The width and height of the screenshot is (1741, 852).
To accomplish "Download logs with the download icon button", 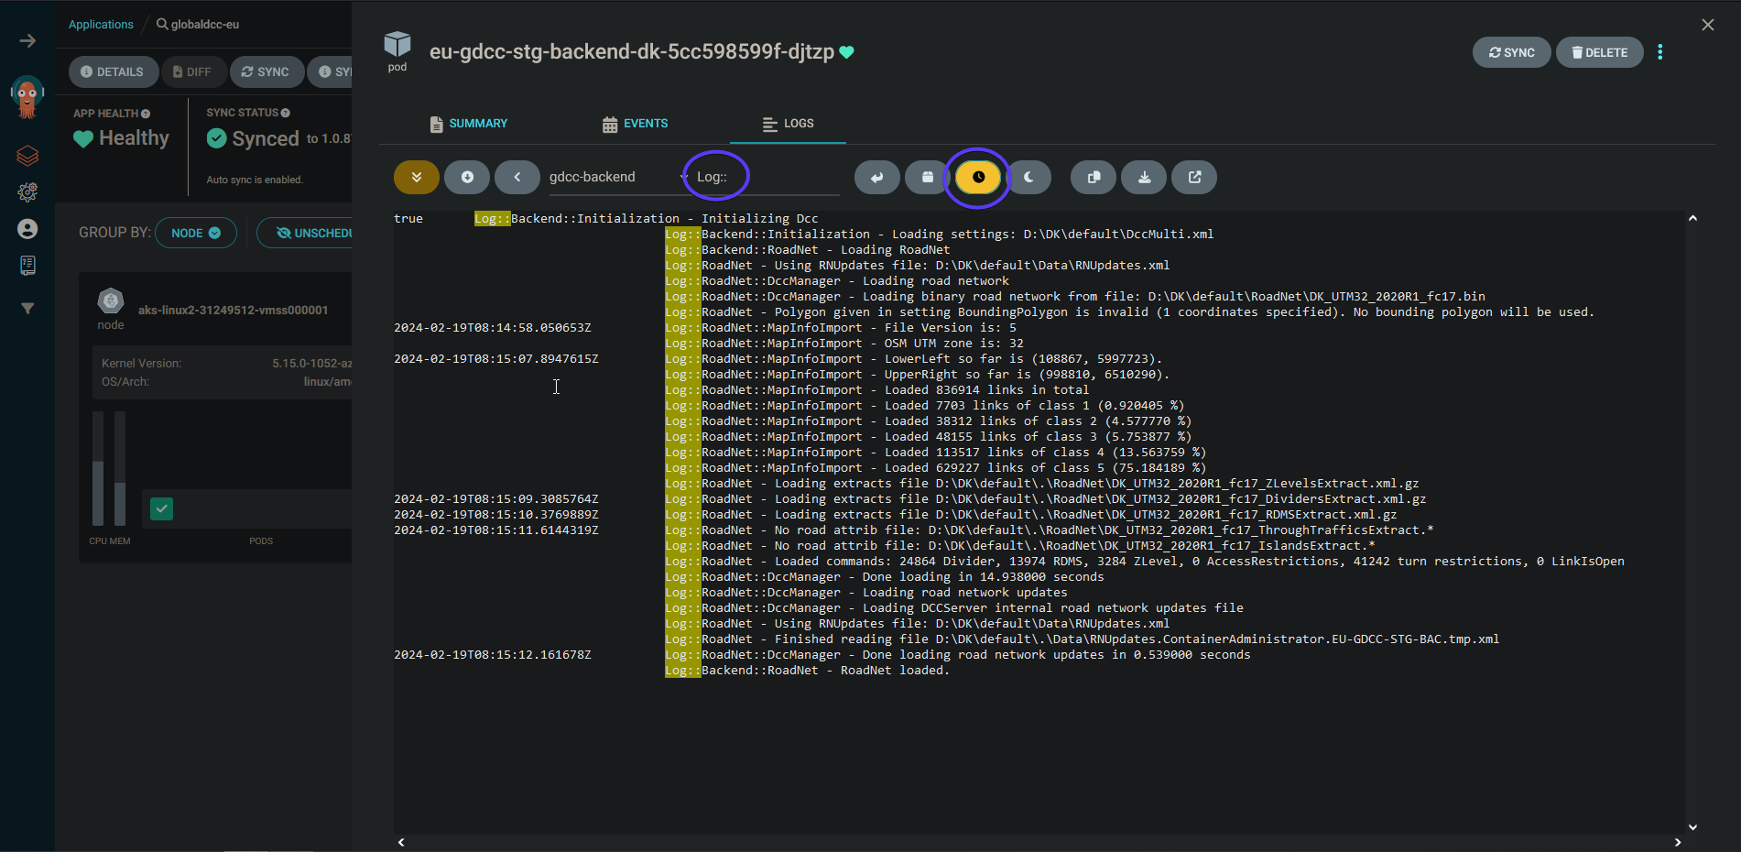I will point(1144,177).
